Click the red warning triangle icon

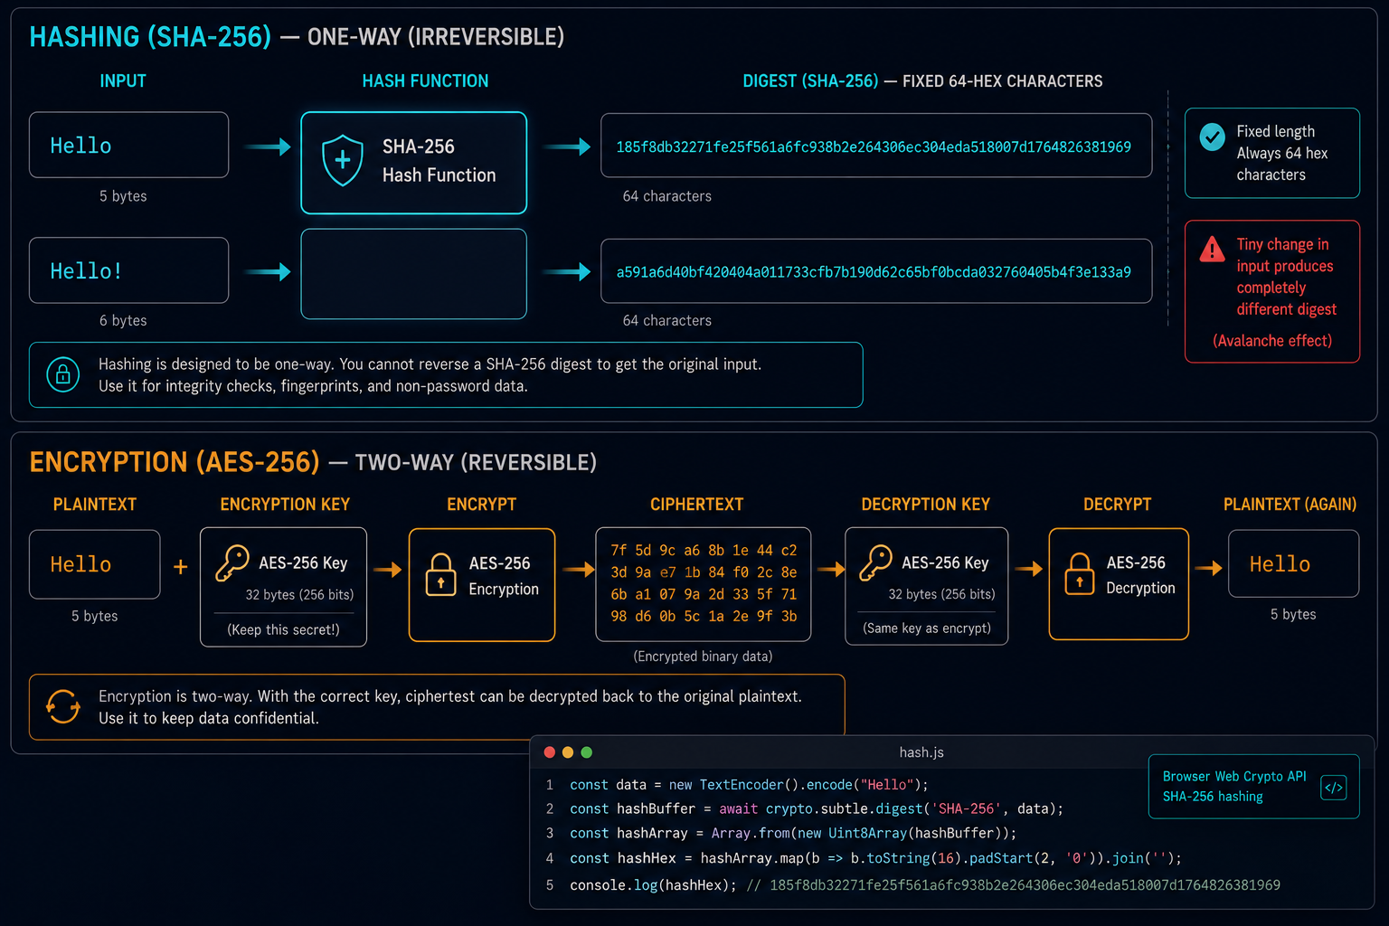coord(1212,249)
